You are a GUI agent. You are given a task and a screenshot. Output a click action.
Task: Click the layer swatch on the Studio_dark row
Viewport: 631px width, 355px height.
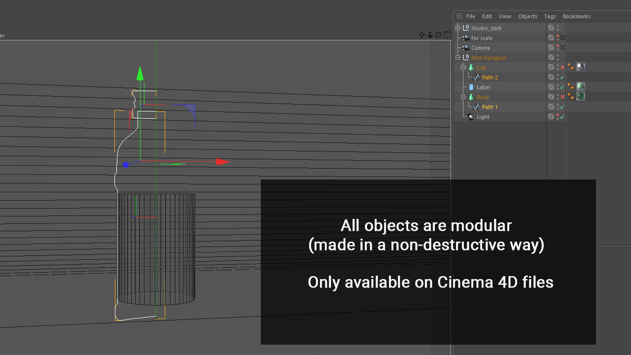551,28
